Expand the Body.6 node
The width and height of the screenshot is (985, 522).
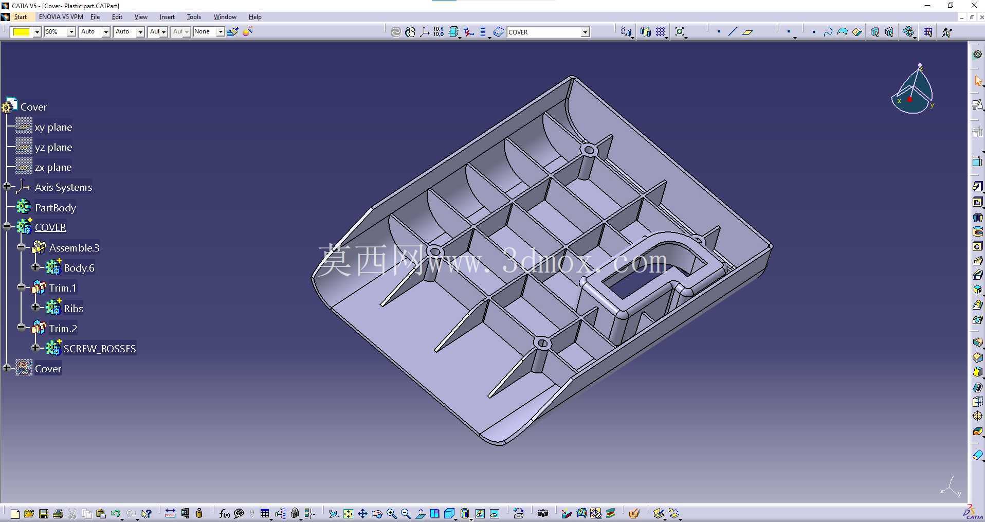[x=35, y=267]
